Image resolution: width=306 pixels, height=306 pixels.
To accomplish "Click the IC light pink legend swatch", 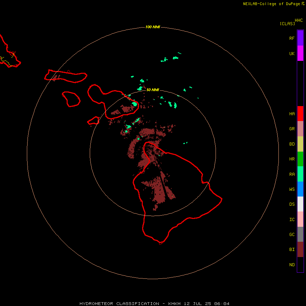I will coord(300,219).
